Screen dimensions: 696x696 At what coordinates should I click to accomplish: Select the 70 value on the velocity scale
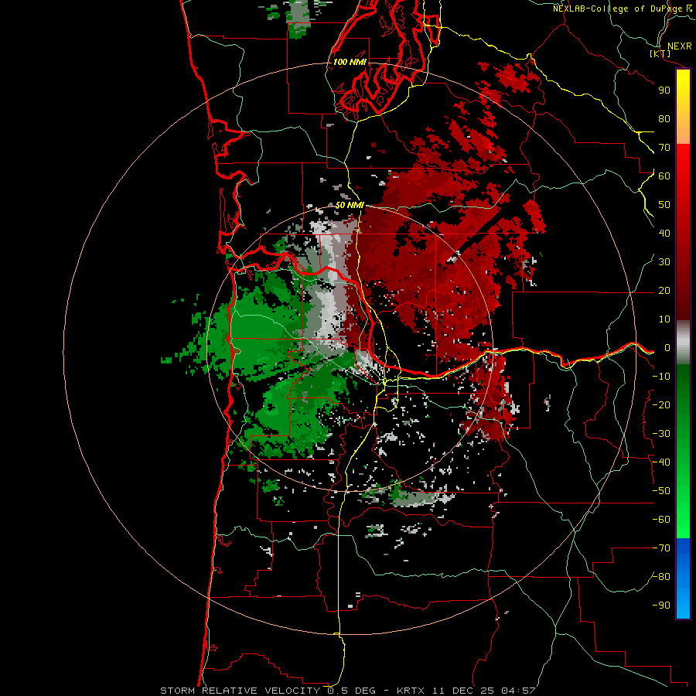click(664, 148)
